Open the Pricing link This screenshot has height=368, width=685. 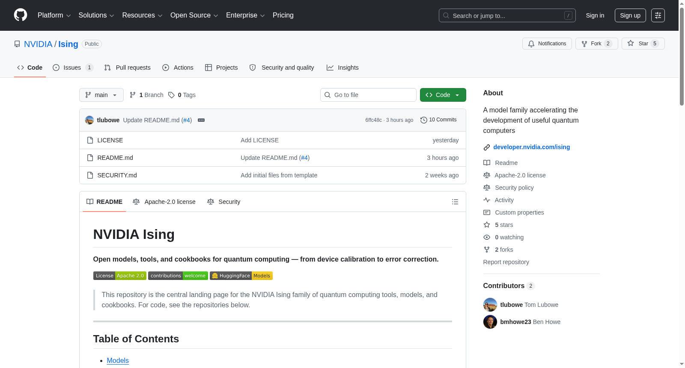point(283,15)
